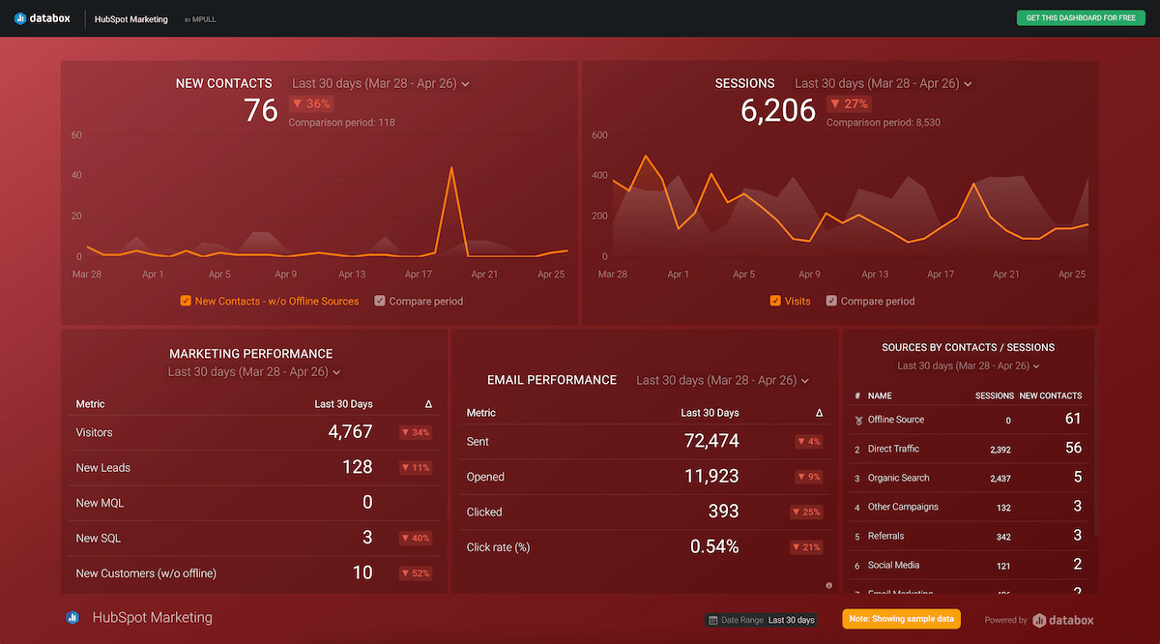This screenshot has height=644, width=1160.
Task: Click the medal icon beside Offline Source
Action: [858, 421]
